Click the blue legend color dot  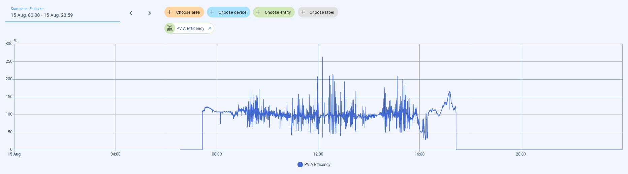click(x=300, y=165)
